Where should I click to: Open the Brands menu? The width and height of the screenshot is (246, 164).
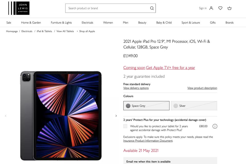(229, 23)
